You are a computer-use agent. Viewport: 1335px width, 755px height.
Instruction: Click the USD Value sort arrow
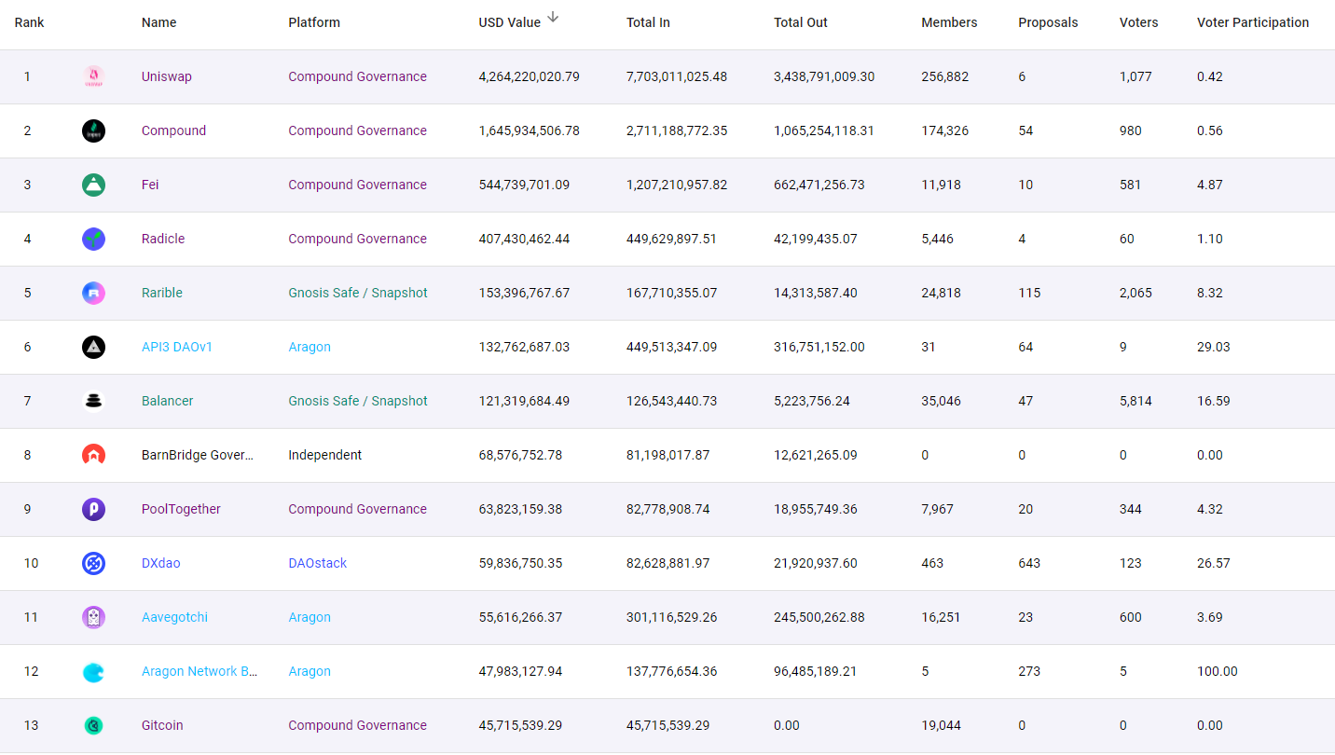[x=553, y=17]
